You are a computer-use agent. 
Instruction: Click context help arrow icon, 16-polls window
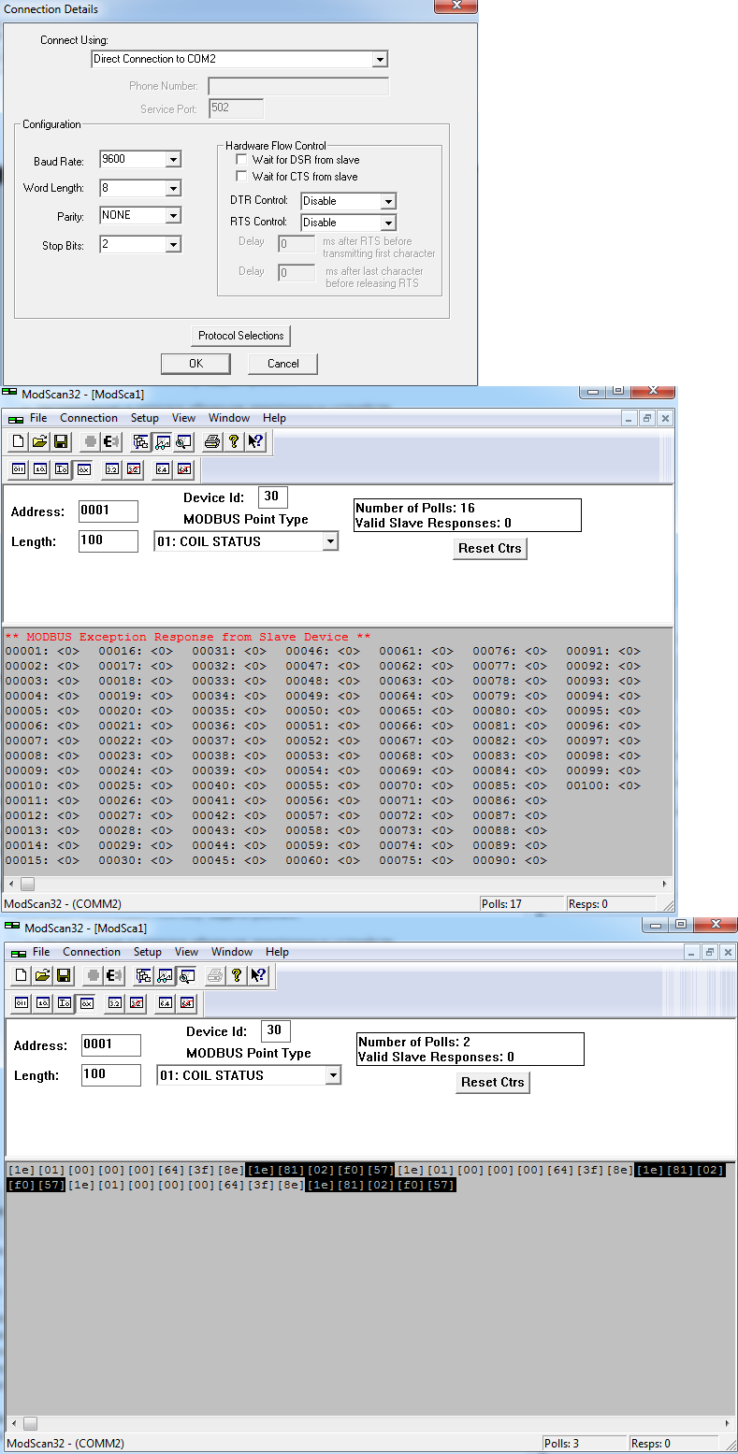pyautogui.click(x=255, y=442)
